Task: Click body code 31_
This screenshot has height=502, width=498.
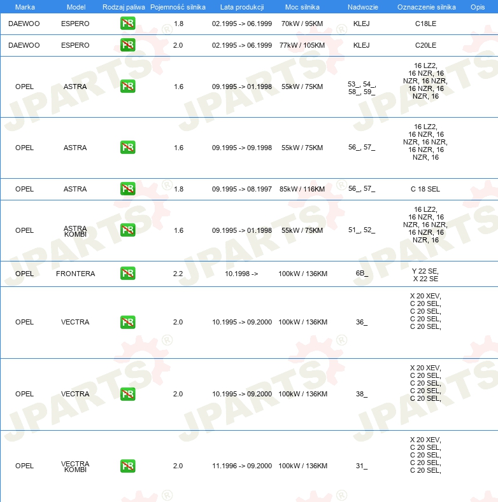Action: 362,466
